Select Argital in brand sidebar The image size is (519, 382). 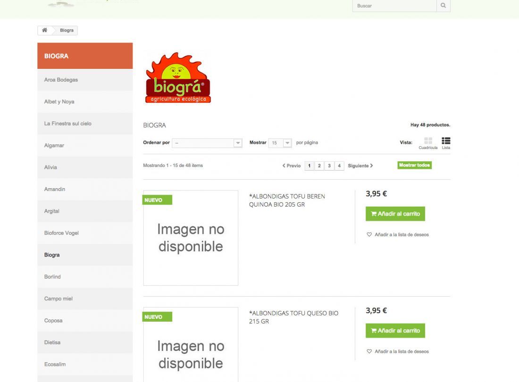(85, 211)
